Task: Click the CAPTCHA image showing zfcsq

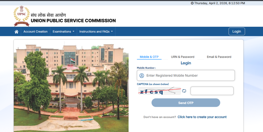Action: pyautogui.click(x=159, y=91)
